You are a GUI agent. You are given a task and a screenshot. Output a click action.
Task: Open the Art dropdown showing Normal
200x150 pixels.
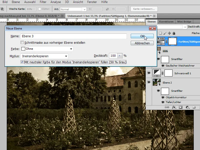73,9
